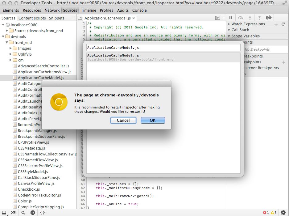Collapse the front_end folder arrow
The image size is (289, 216).
[7, 42]
